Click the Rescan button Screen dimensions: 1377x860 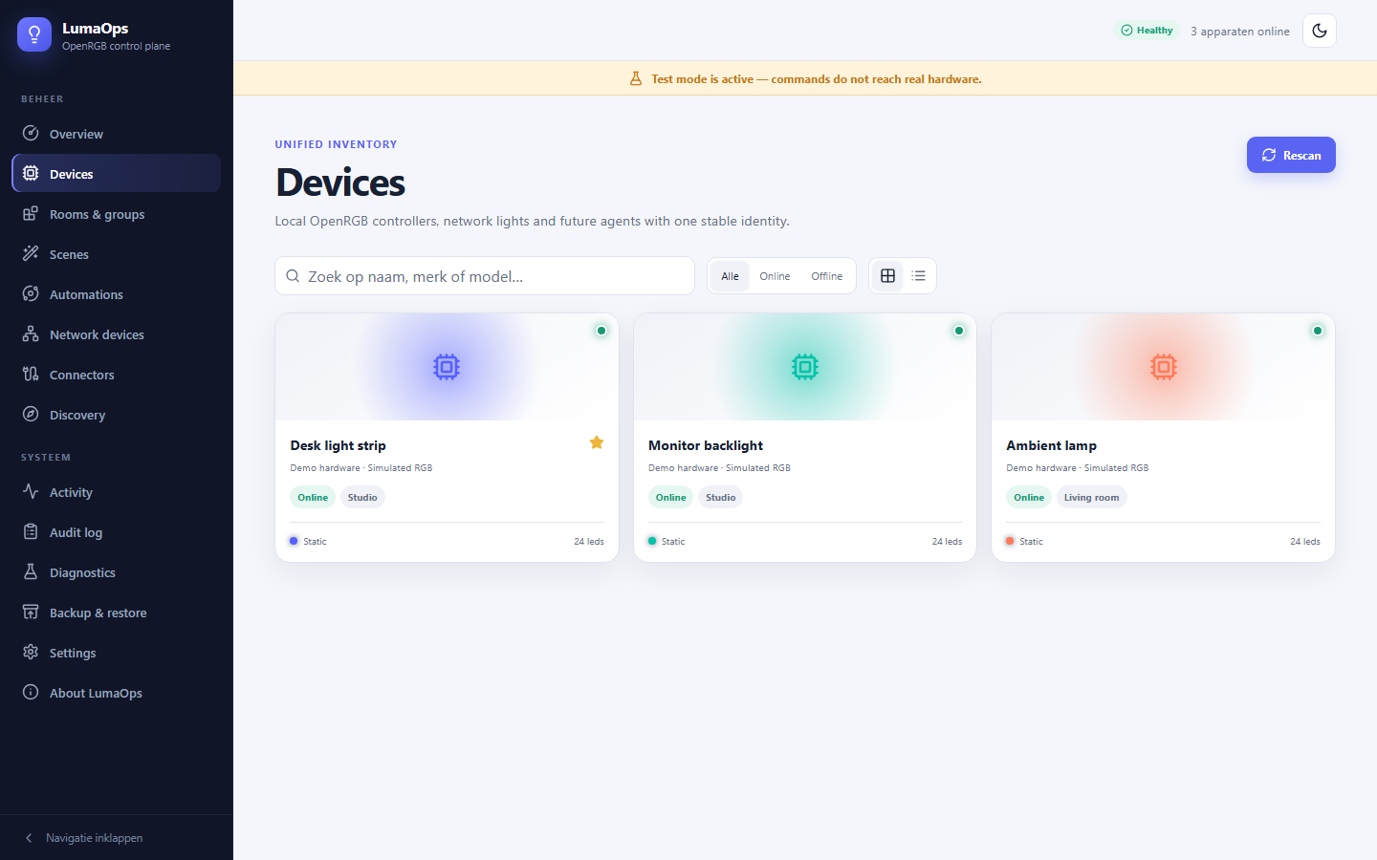point(1291,155)
